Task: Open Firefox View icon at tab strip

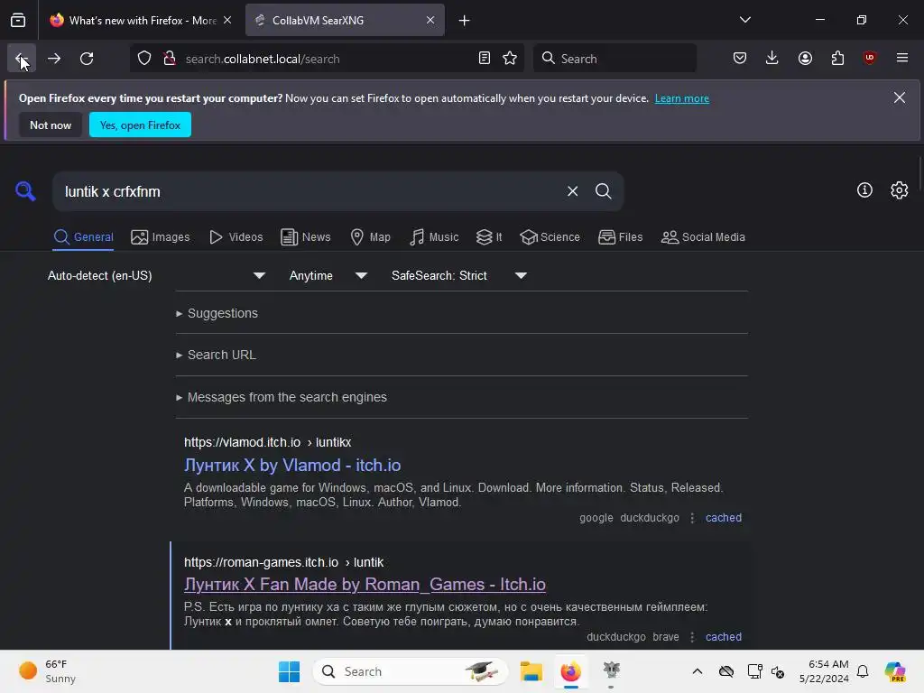Action: click(18, 20)
